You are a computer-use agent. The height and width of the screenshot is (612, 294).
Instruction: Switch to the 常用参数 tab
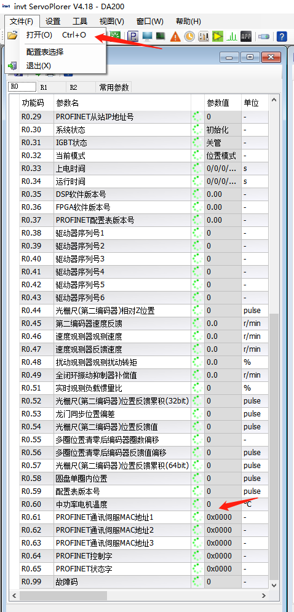[114, 87]
